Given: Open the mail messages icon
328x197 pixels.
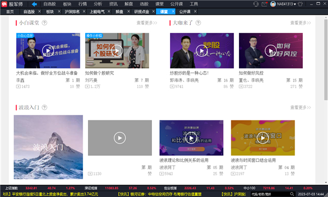Looking at the screenshot, I should click(265, 4).
